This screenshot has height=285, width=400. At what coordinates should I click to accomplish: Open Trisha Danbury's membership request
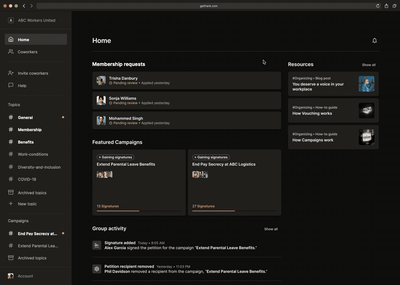pyautogui.click(x=187, y=80)
